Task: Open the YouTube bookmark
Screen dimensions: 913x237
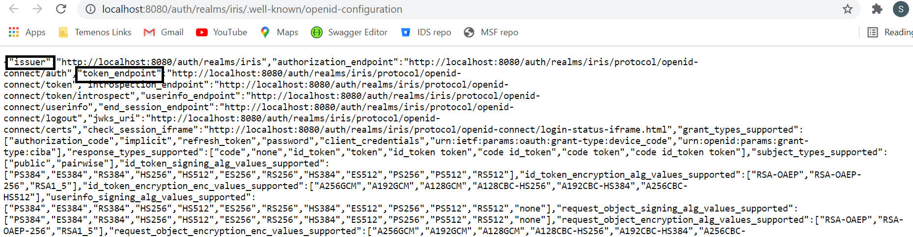Action: click(221, 32)
